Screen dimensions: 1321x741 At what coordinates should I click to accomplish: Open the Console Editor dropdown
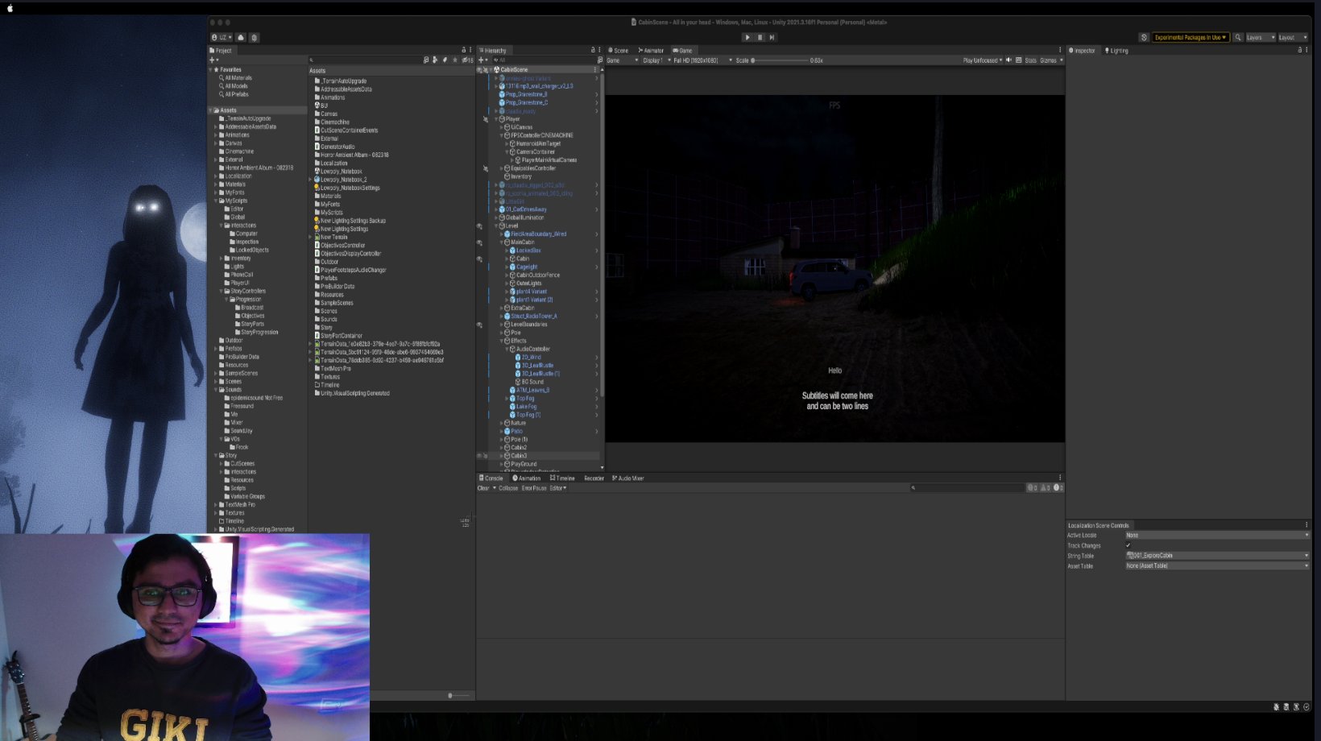click(558, 488)
